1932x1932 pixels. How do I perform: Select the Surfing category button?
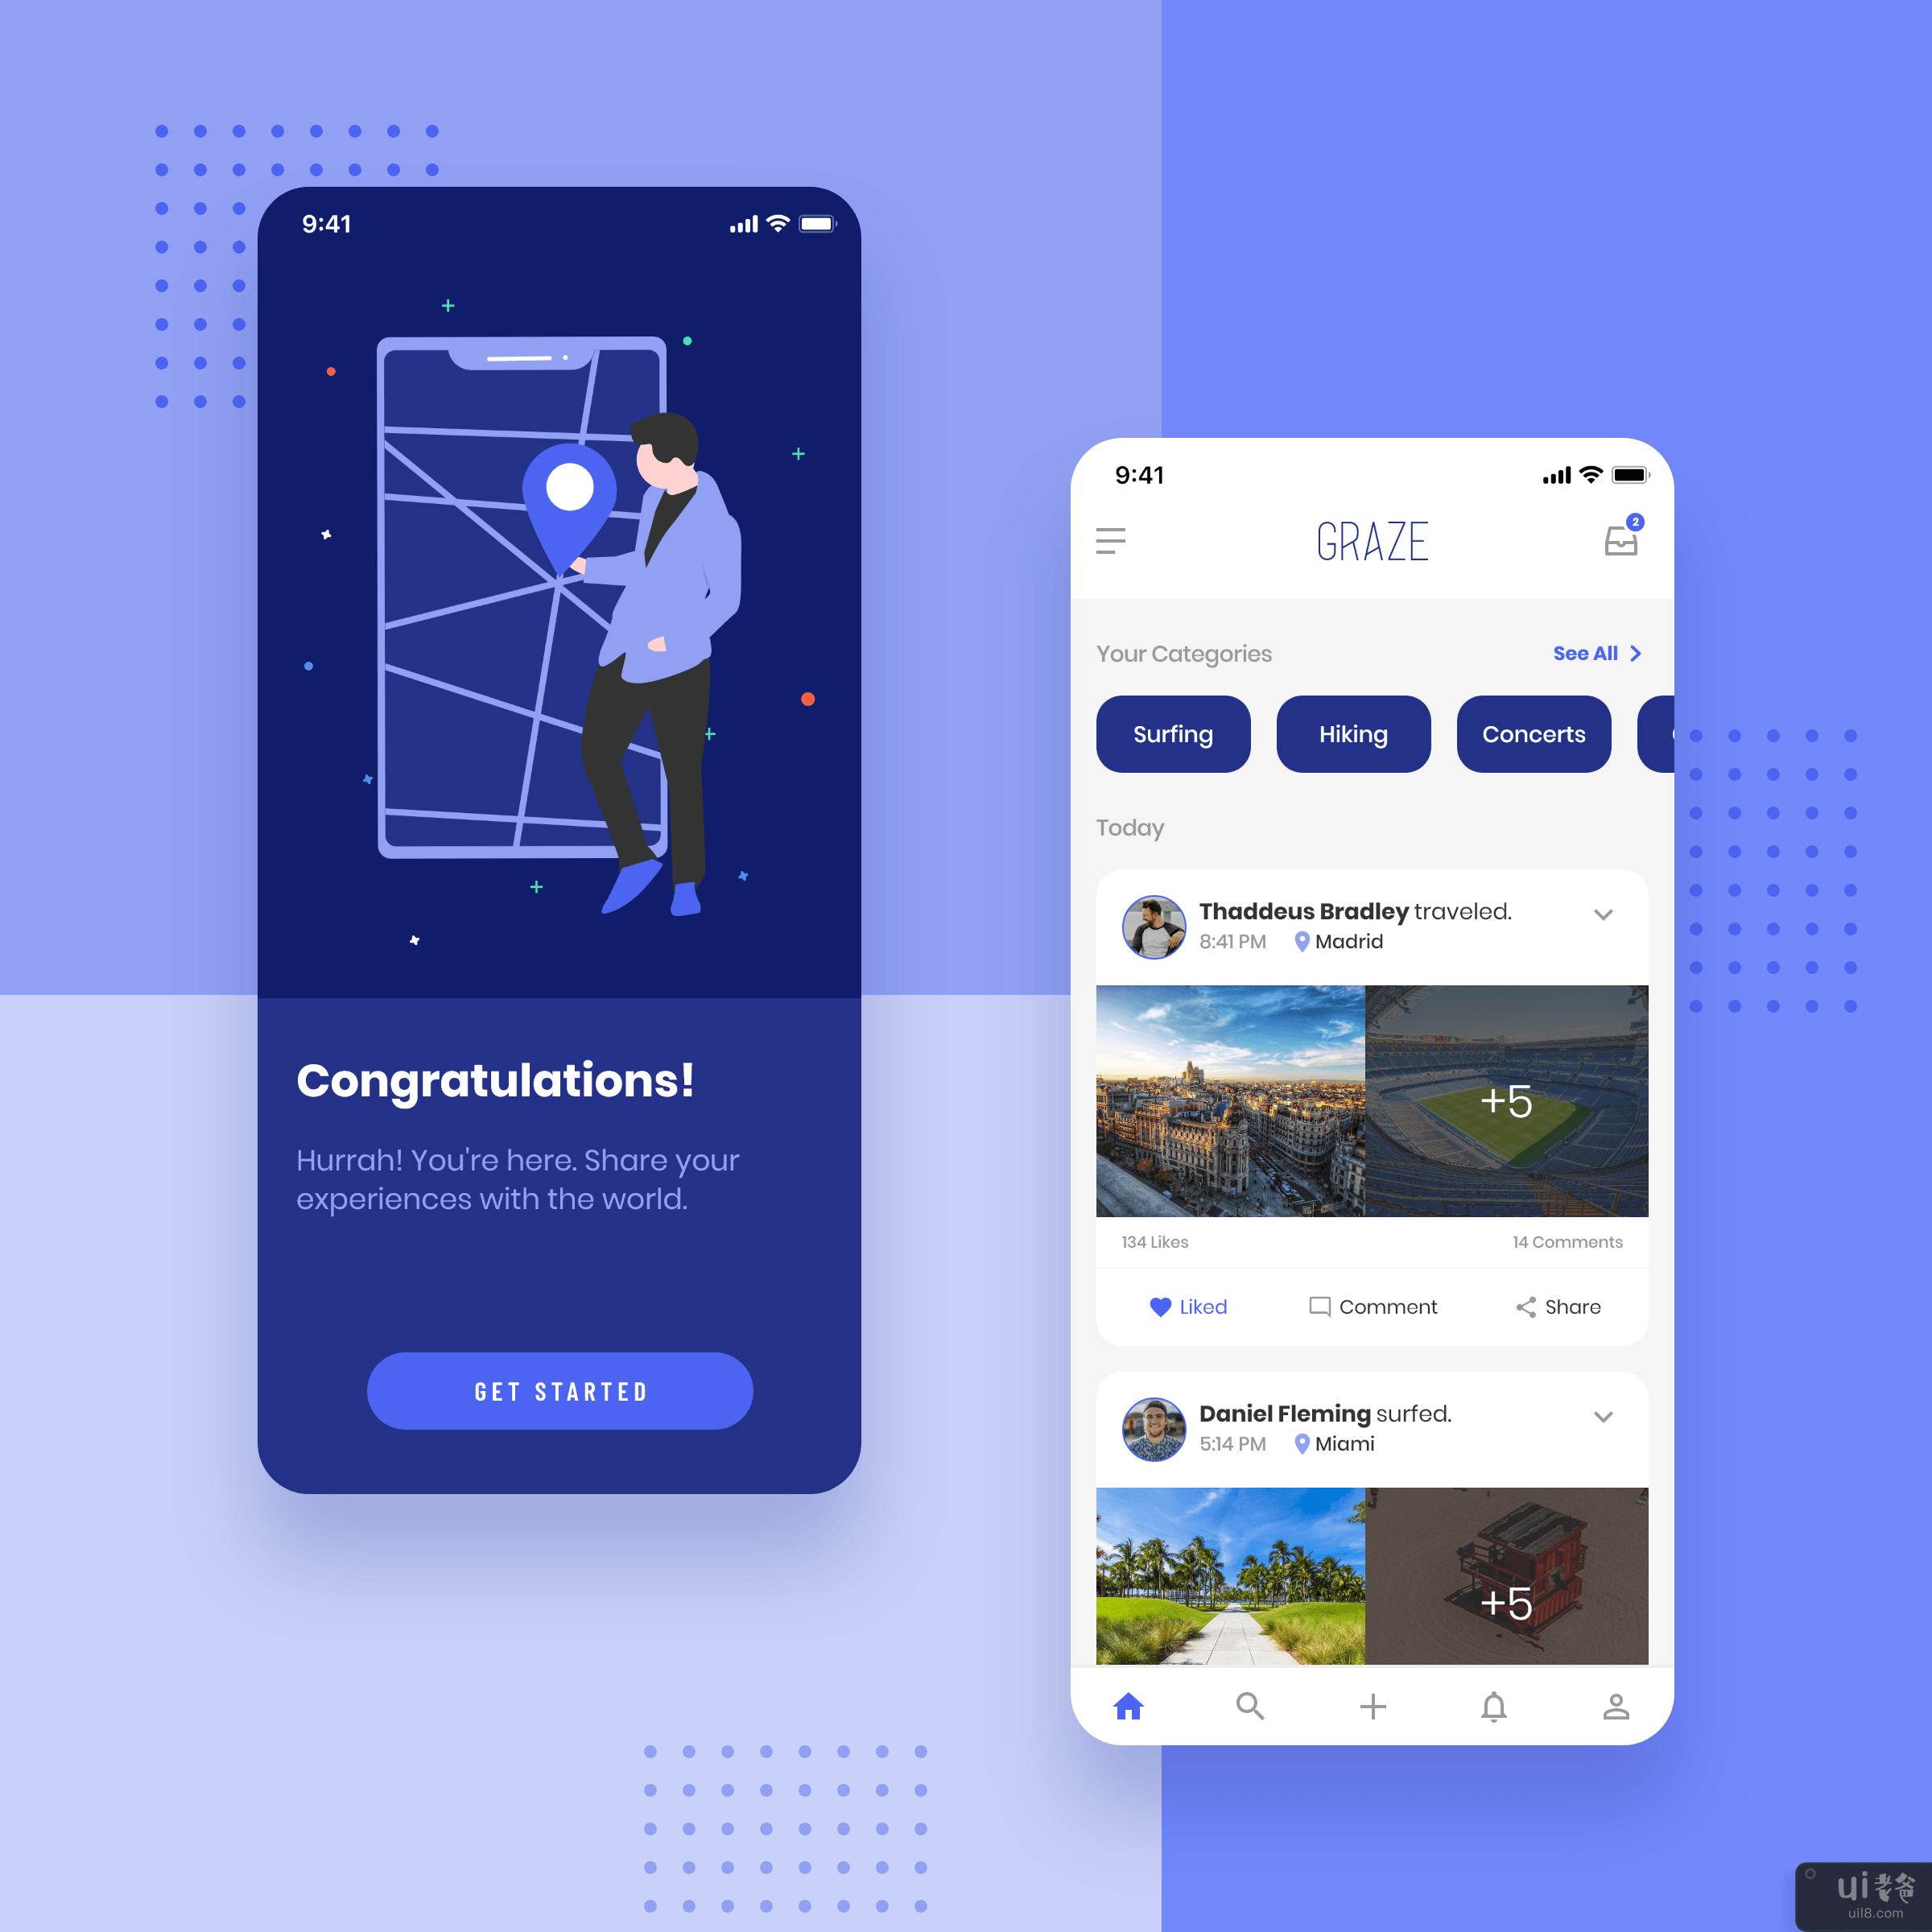pos(1173,733)
